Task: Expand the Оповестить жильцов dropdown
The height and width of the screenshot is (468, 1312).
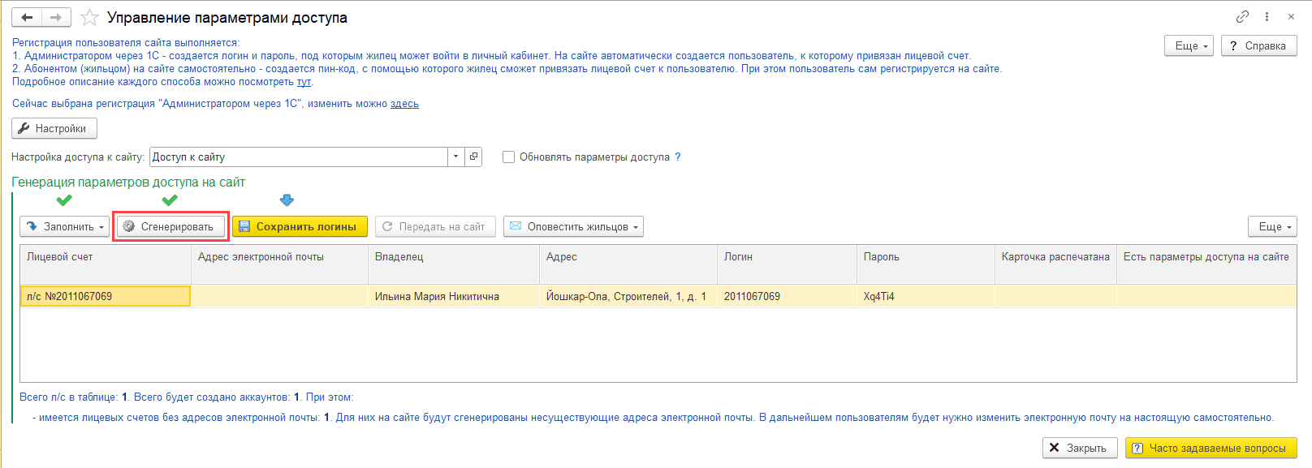Action: 573,227
